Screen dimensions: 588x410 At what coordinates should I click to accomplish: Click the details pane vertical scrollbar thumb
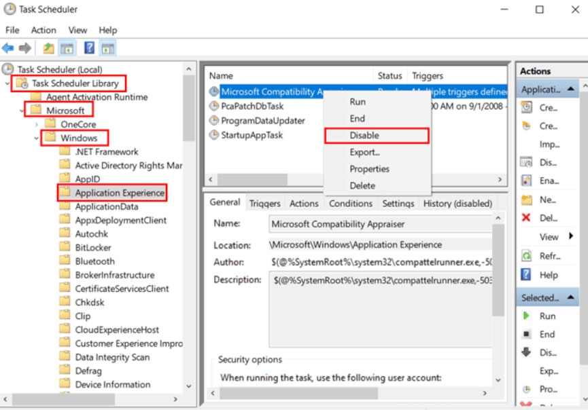click(498, 270)
